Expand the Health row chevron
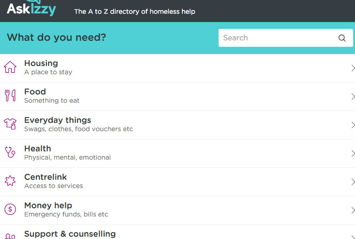The height and width of the screenshot is (239, 355). tap(353, 154)
